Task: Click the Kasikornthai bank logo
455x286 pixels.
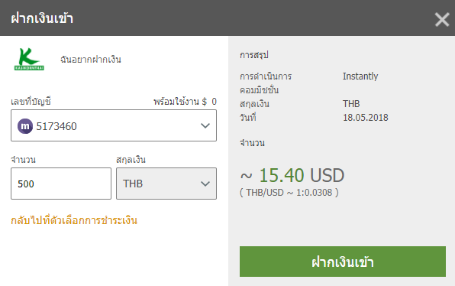Action: [x=29, y=60]
